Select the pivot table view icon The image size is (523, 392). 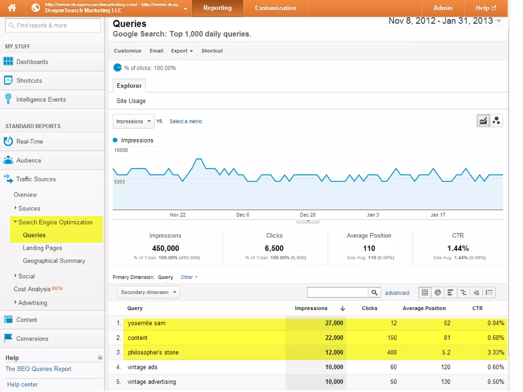[489, 292]
